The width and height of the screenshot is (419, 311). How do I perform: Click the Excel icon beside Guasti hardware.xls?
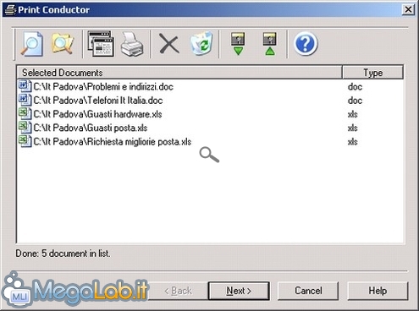coord(25,114)
